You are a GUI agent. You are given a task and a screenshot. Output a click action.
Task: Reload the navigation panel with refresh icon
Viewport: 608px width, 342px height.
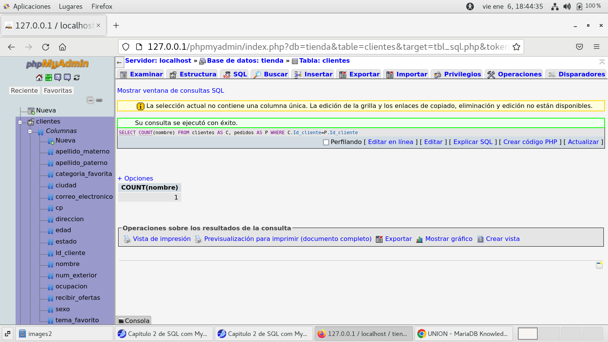click(77, 78)
